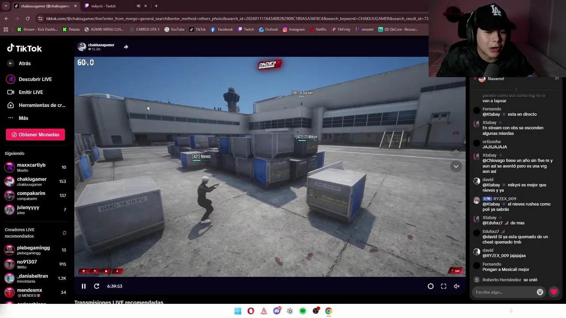Open the TikTok logo home link

24,48
